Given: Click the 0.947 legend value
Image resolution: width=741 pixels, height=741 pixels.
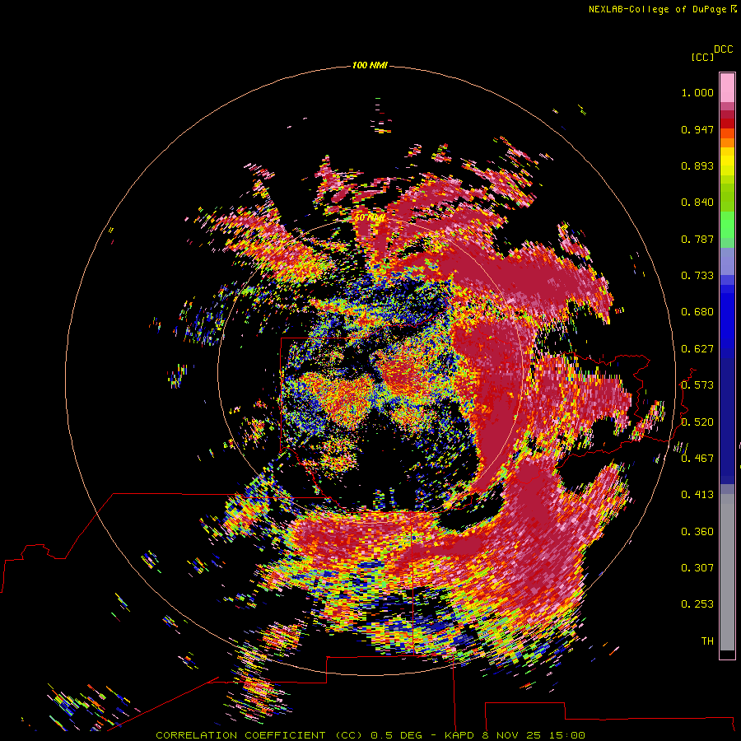Looking at the screenshot, I should coord(697,129).
